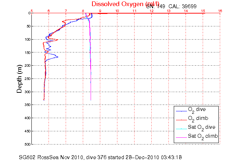
Task: Click the red climb peak near 100 m
Action: click(57, 40)
